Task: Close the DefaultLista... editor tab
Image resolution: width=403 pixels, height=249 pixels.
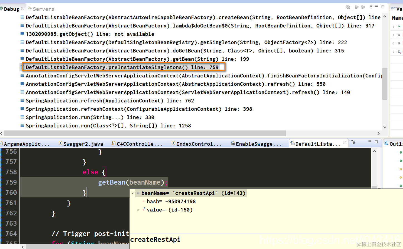Action: [345, 143]
